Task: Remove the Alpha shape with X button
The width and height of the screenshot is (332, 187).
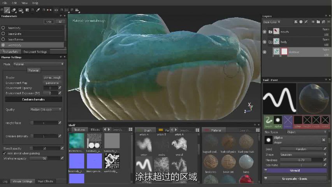Action: click(x=323, y=140)
